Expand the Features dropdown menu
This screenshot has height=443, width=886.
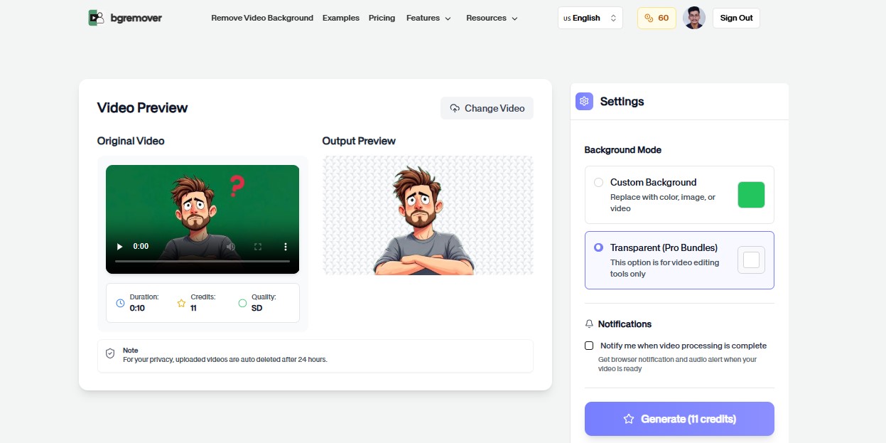coord(428,18)
